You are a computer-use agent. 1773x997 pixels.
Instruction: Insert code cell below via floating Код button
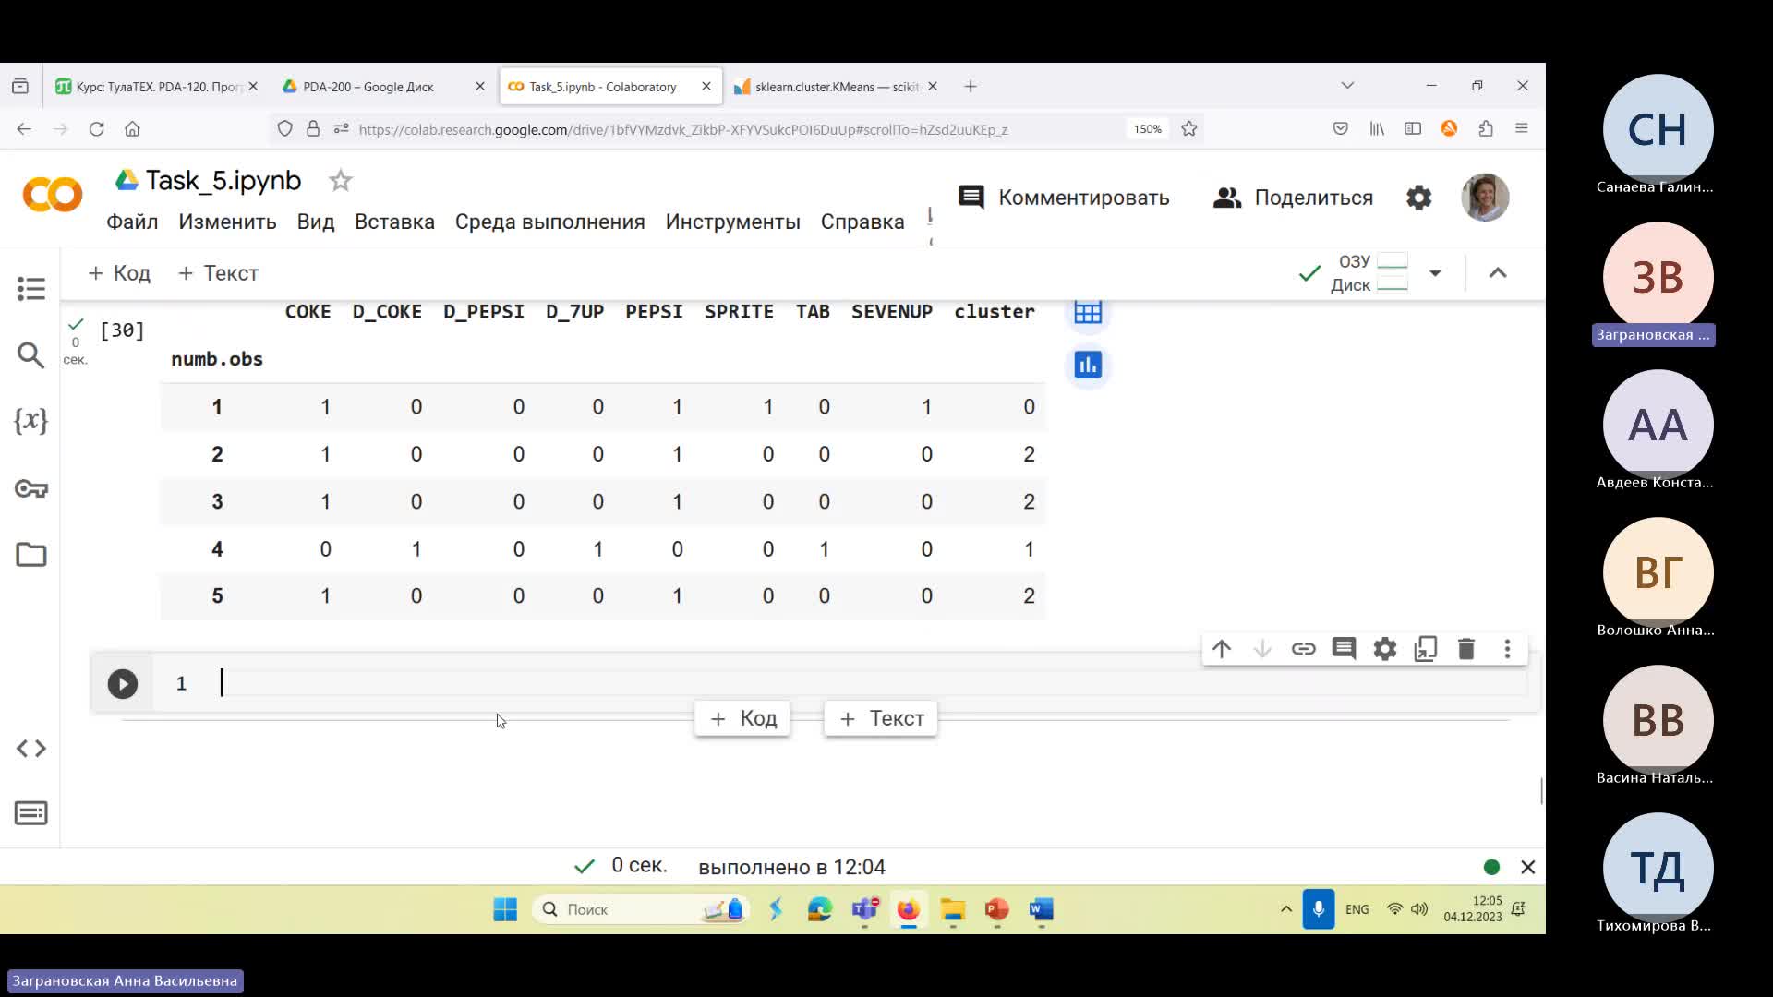point(742,718)
